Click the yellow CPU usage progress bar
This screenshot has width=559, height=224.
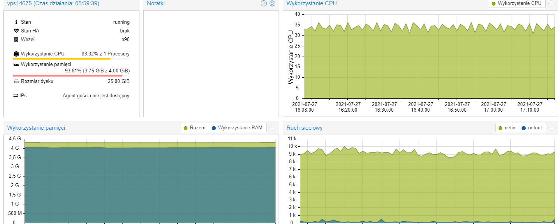[x=62, y=59]
